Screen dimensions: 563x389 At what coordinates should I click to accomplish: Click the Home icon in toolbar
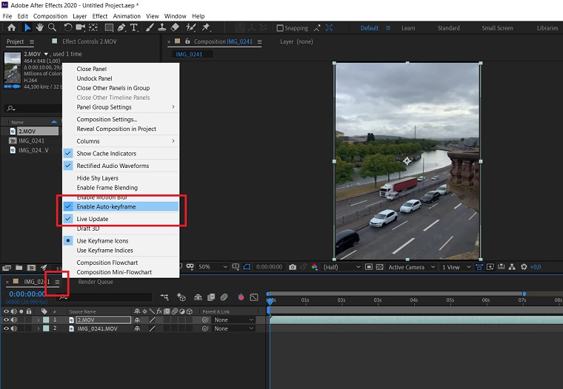coord(11,28)
